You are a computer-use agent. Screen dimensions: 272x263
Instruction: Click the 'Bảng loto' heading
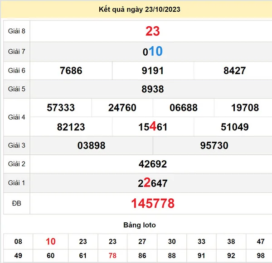[139, 225]
